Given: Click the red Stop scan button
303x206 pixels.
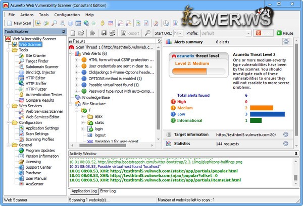Looking at the screenshot, I should click(x=264, y=33).
